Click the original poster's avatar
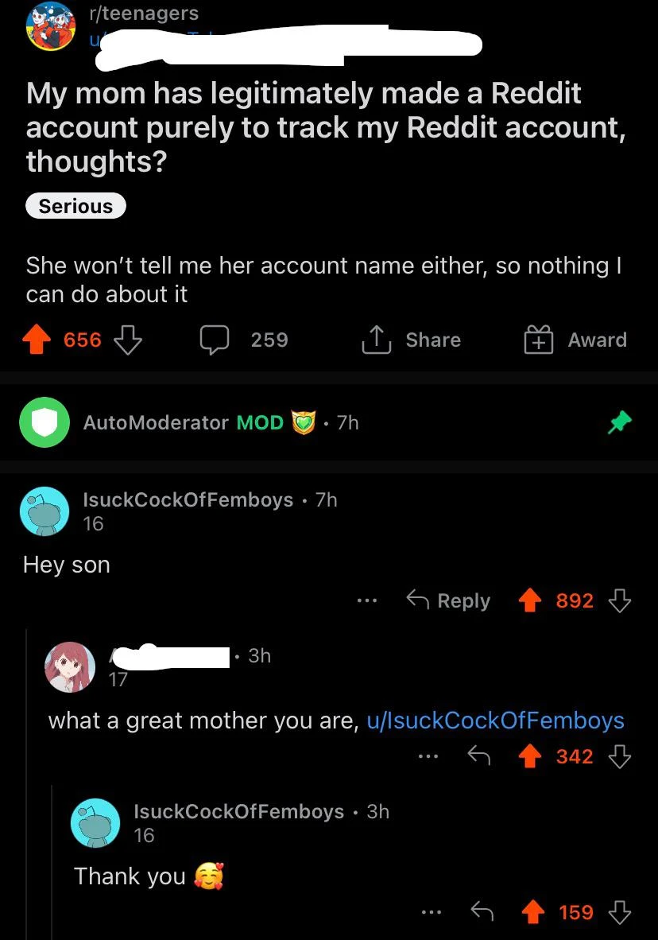 point(51,28)
